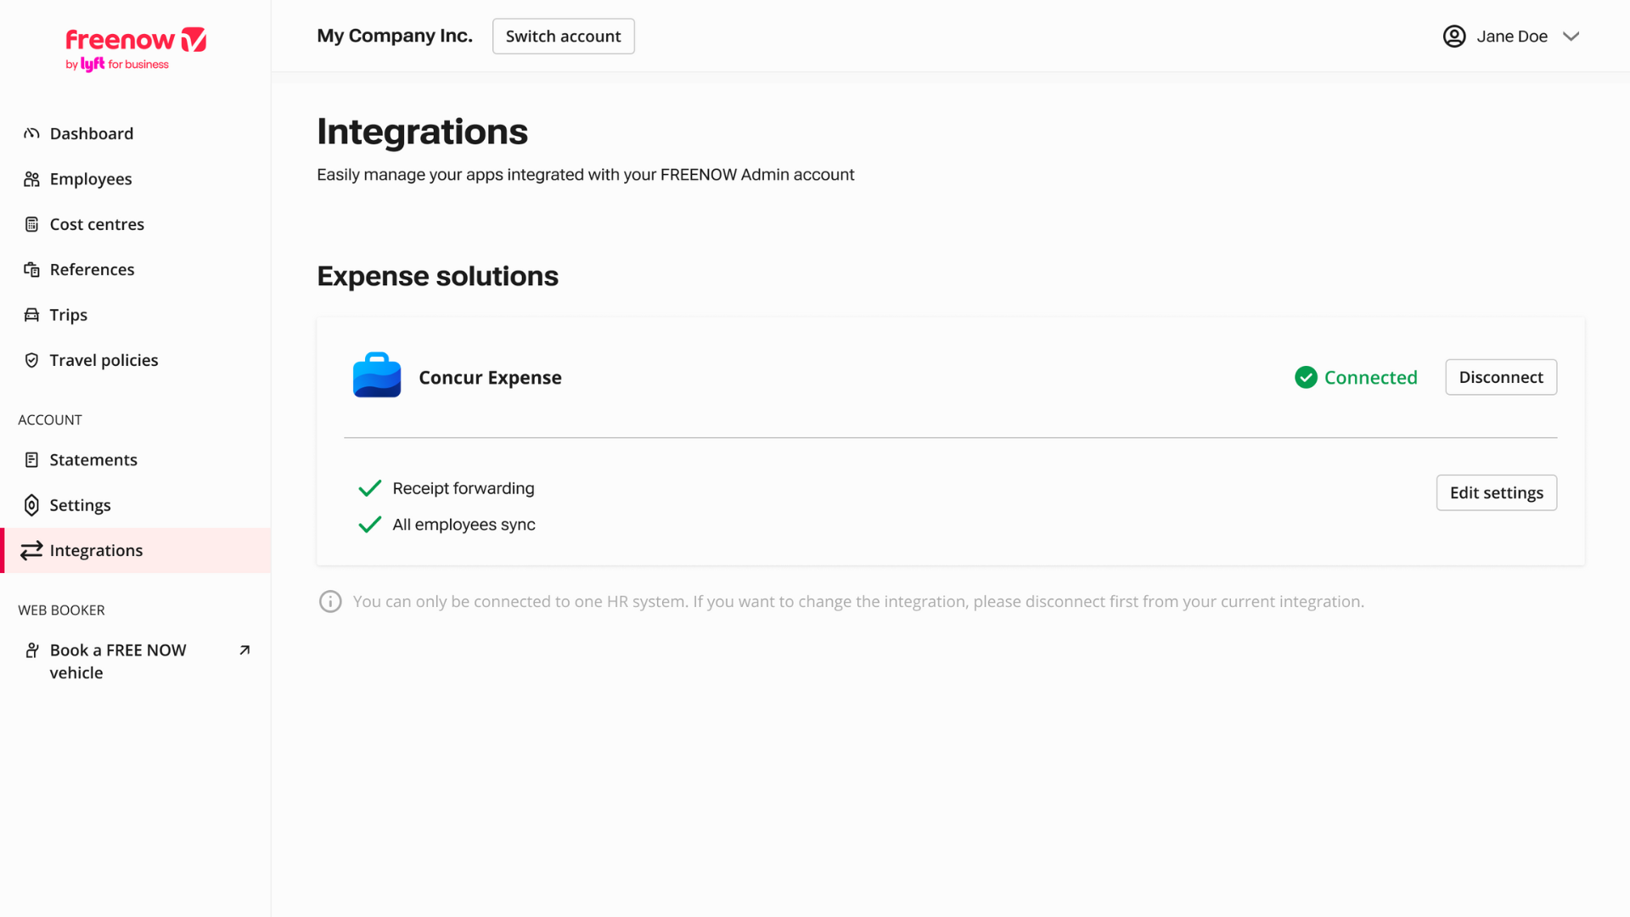Image resolution: width=1630 pixels, height=917 pixels.
Task: Open Employees via its sidebar icon
Action: [x=31, y=178]
